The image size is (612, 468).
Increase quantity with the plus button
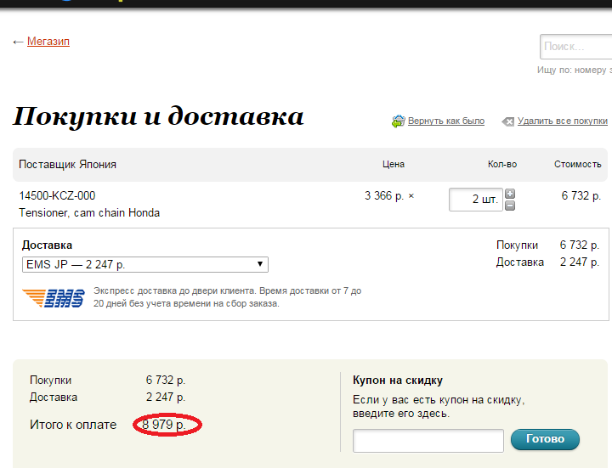(x=510, y=194)
